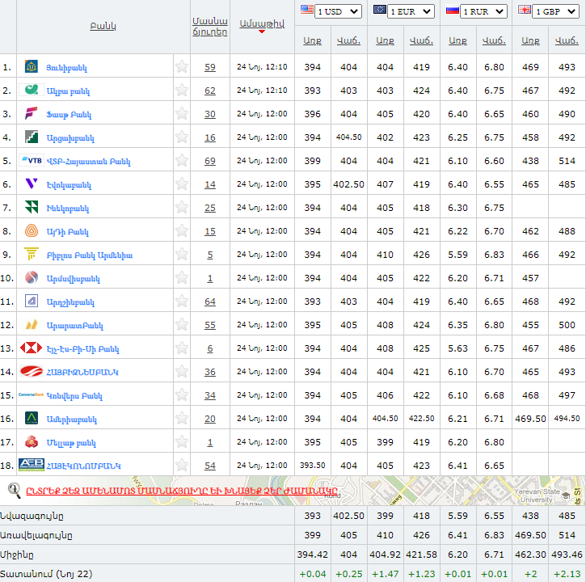Screen dimensions: 586x582
Task: Open the Յունիբանկ bank link
Action: [66, 68]
